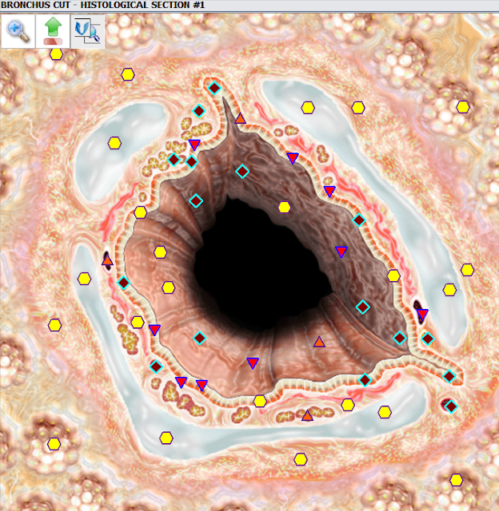Image resolution: width=499 pixels, height=511 pixels.
Task: Select the orange triangle on the pink inner wall
Action: coord(319,342)
